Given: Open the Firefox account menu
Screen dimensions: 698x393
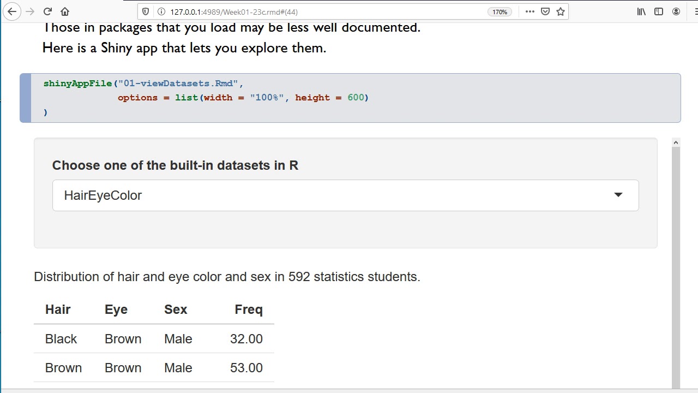Looking at the screenshot, I should coord(676,11).
